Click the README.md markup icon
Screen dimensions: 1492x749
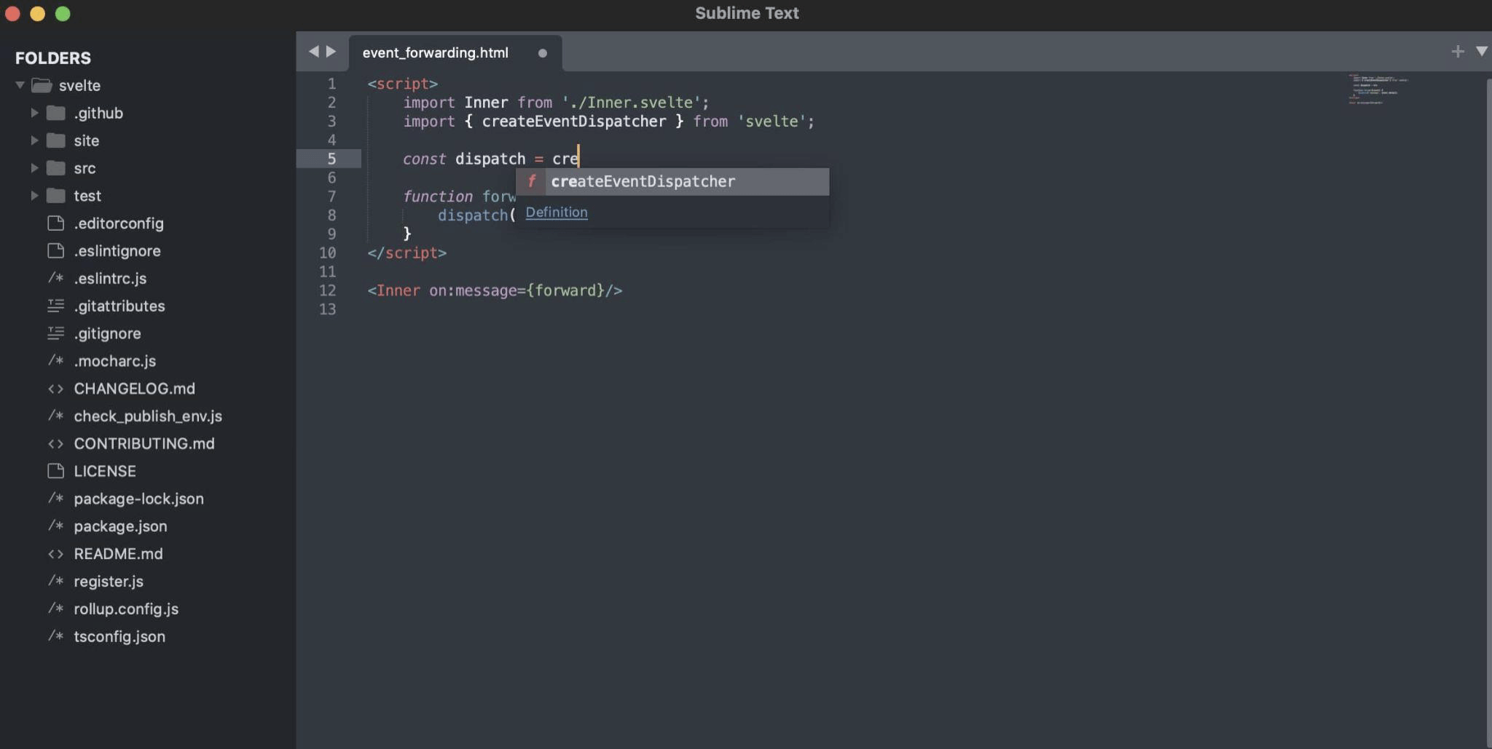[x=55, y=554]
